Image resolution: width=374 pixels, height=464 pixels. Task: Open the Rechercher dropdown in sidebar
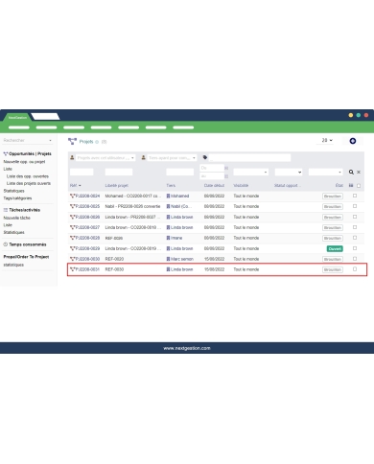pyautogui.click(x=28, y=140)
